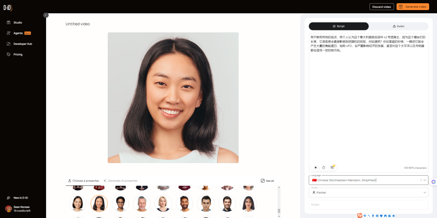Click the Discard video button

382,7
